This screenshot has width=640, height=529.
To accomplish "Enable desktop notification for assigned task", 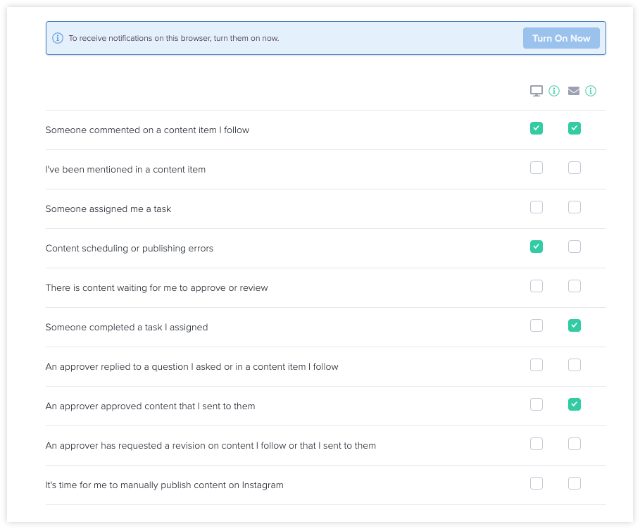I will point(537,207).
